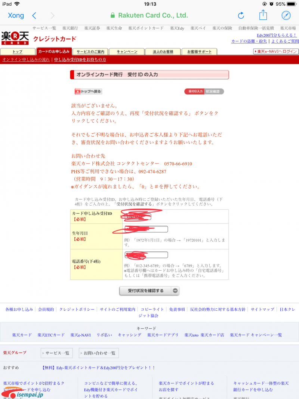Click 受付状況を確認する button
This screenshot has height=399, width=299.
coord(149,290)
